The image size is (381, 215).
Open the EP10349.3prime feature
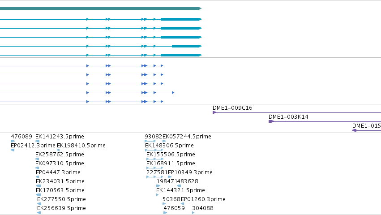190,172
